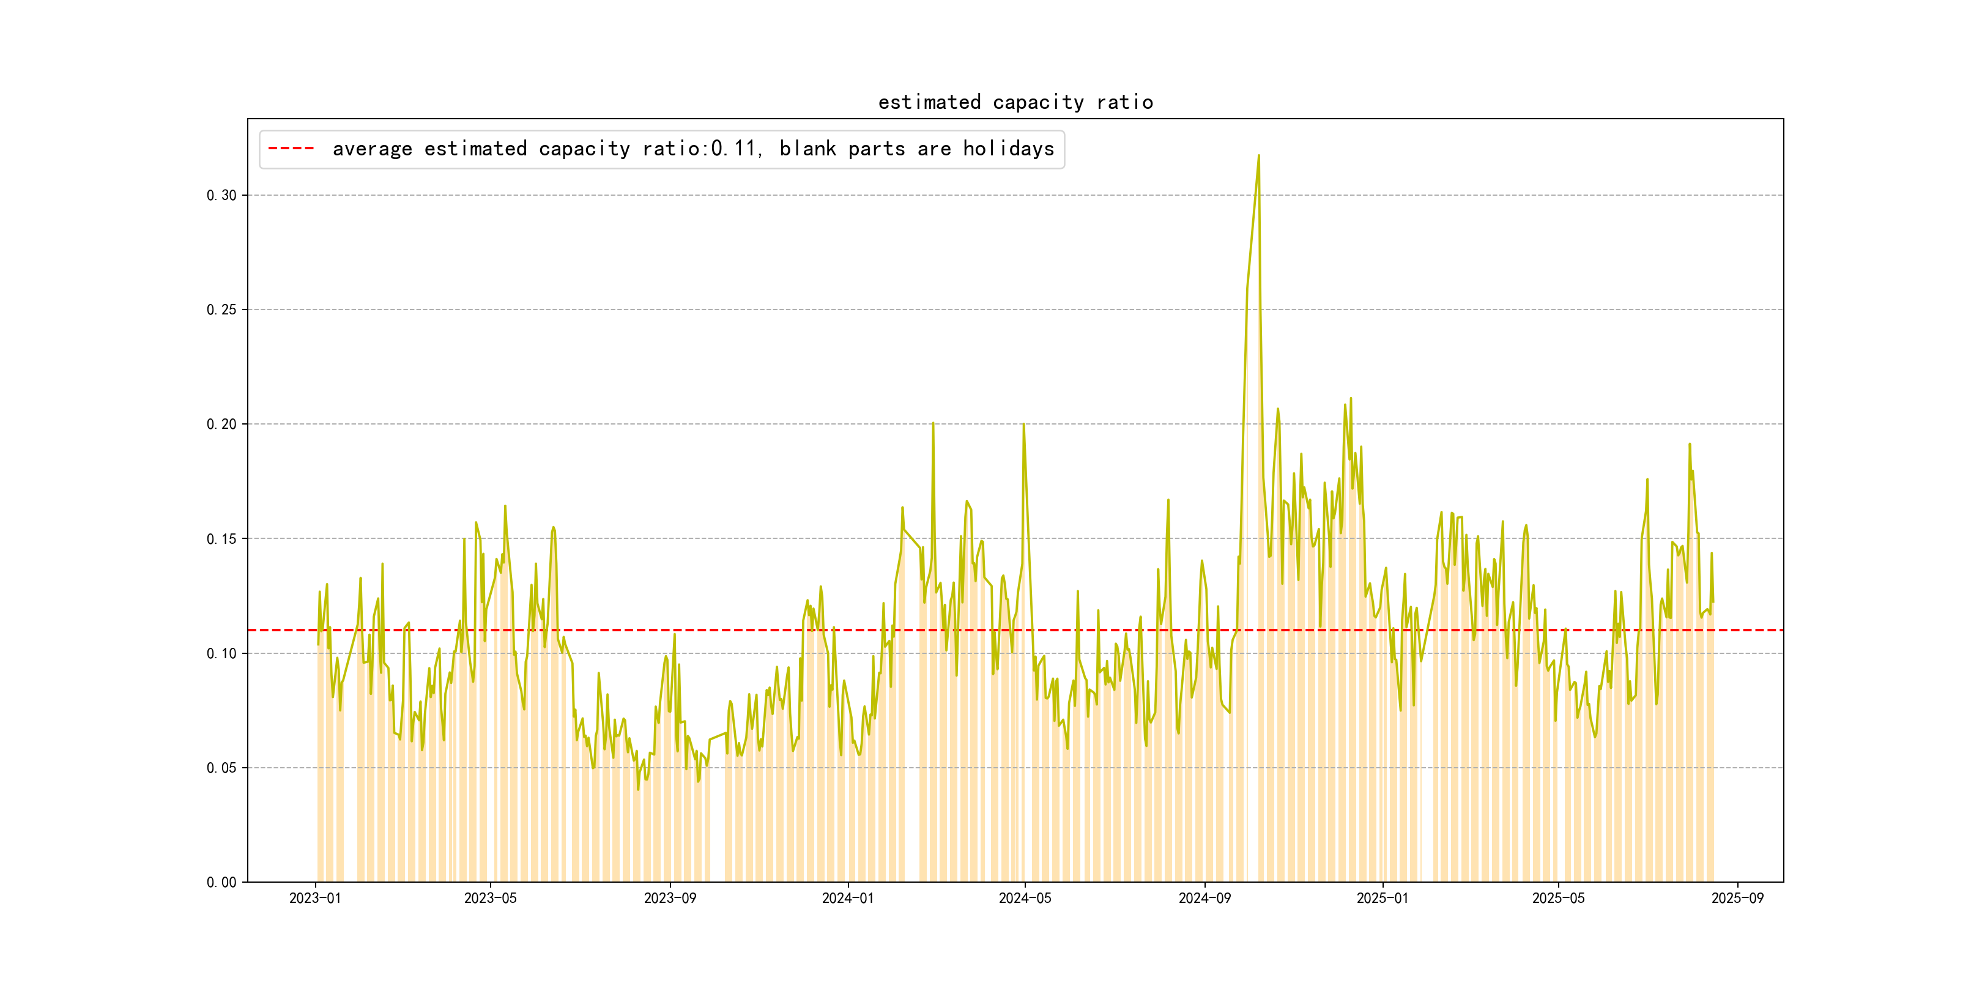Select the 2025-05 x-axis date label

pyautogui.click(x=1558, y=899)
